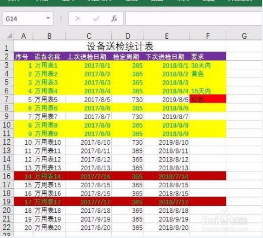Select column D header
This screenshot has width=263, height=238.
(x=128, y=36)
